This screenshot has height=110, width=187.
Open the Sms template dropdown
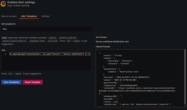47,29
